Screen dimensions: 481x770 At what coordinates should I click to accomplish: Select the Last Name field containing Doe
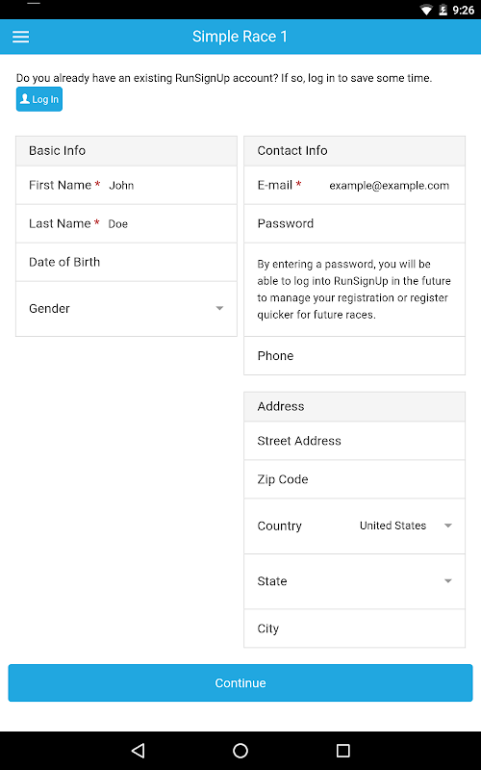[x=126, y=223]
